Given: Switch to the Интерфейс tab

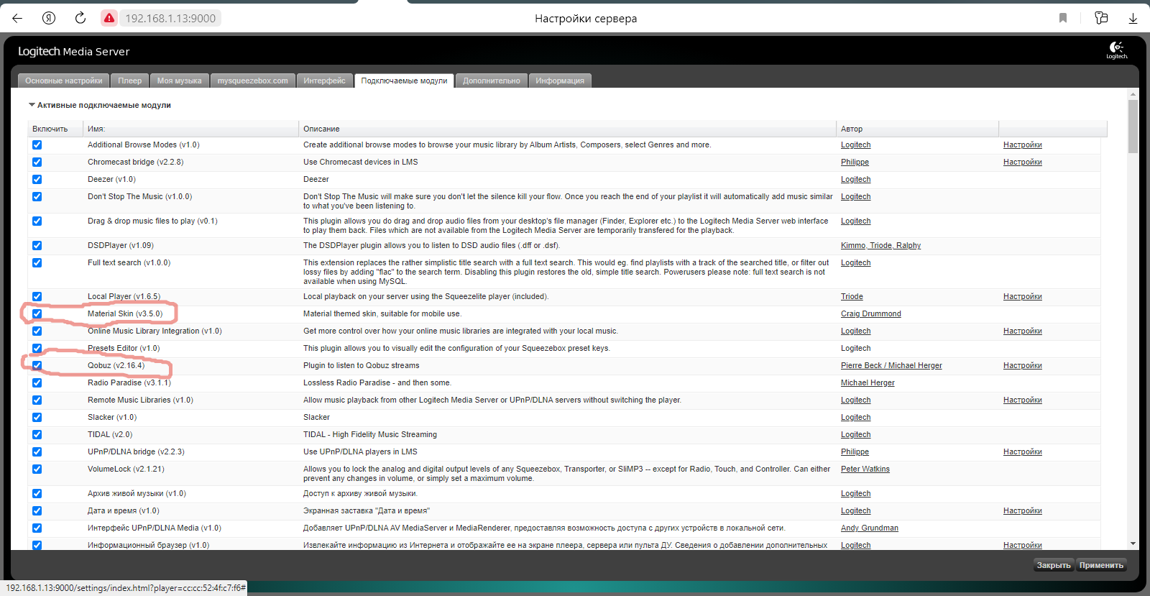Looking at the screenshot, I should pos(325,81).
